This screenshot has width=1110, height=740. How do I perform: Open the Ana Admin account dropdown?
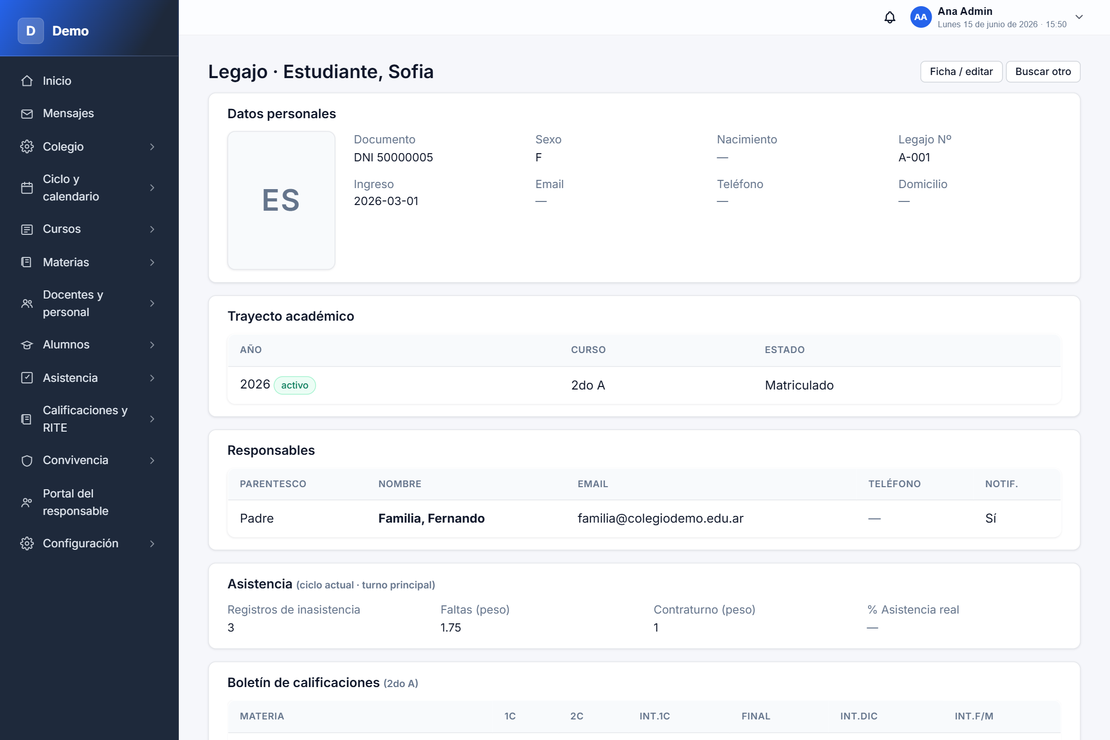1079,17
